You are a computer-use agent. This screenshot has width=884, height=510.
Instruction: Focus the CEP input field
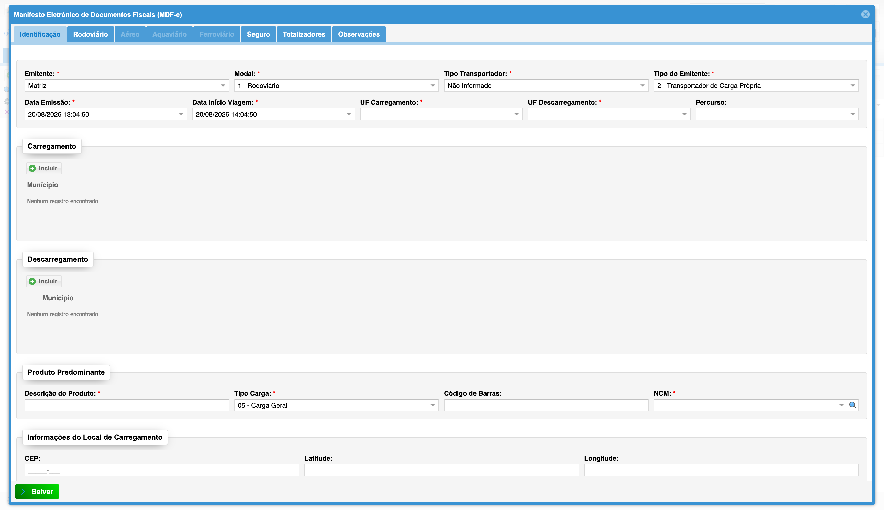tap(161, 470)
